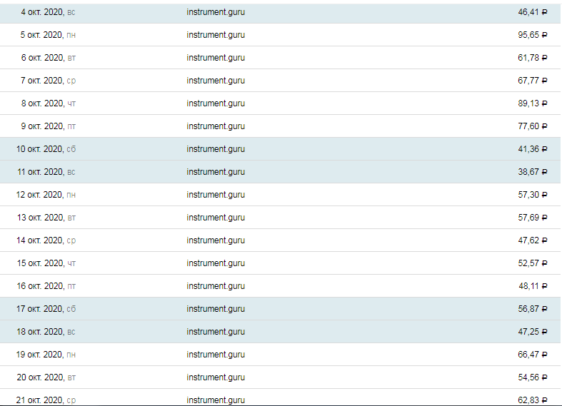Click instrument.guru in the 8 окт. row
562x406 pixels.
(216, 103)
